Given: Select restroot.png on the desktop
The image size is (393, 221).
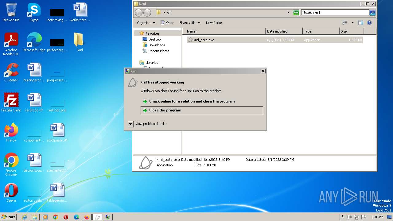Looking at the screenshot, I should click(x=57, y=105).
